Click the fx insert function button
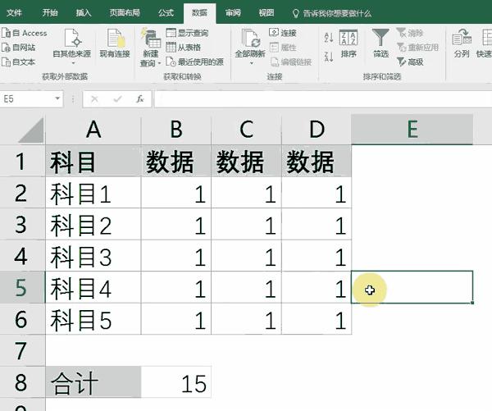The width and height of the screenshot is (492, 411). [x=140, y=99]
